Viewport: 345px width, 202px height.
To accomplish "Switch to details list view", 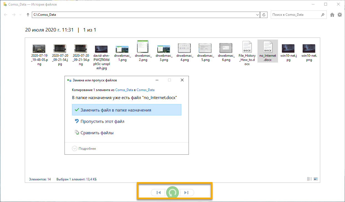I will [310, 179].
